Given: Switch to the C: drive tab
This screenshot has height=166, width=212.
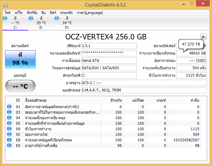Looking at the screenshot, I should click(x=15, y=23).
